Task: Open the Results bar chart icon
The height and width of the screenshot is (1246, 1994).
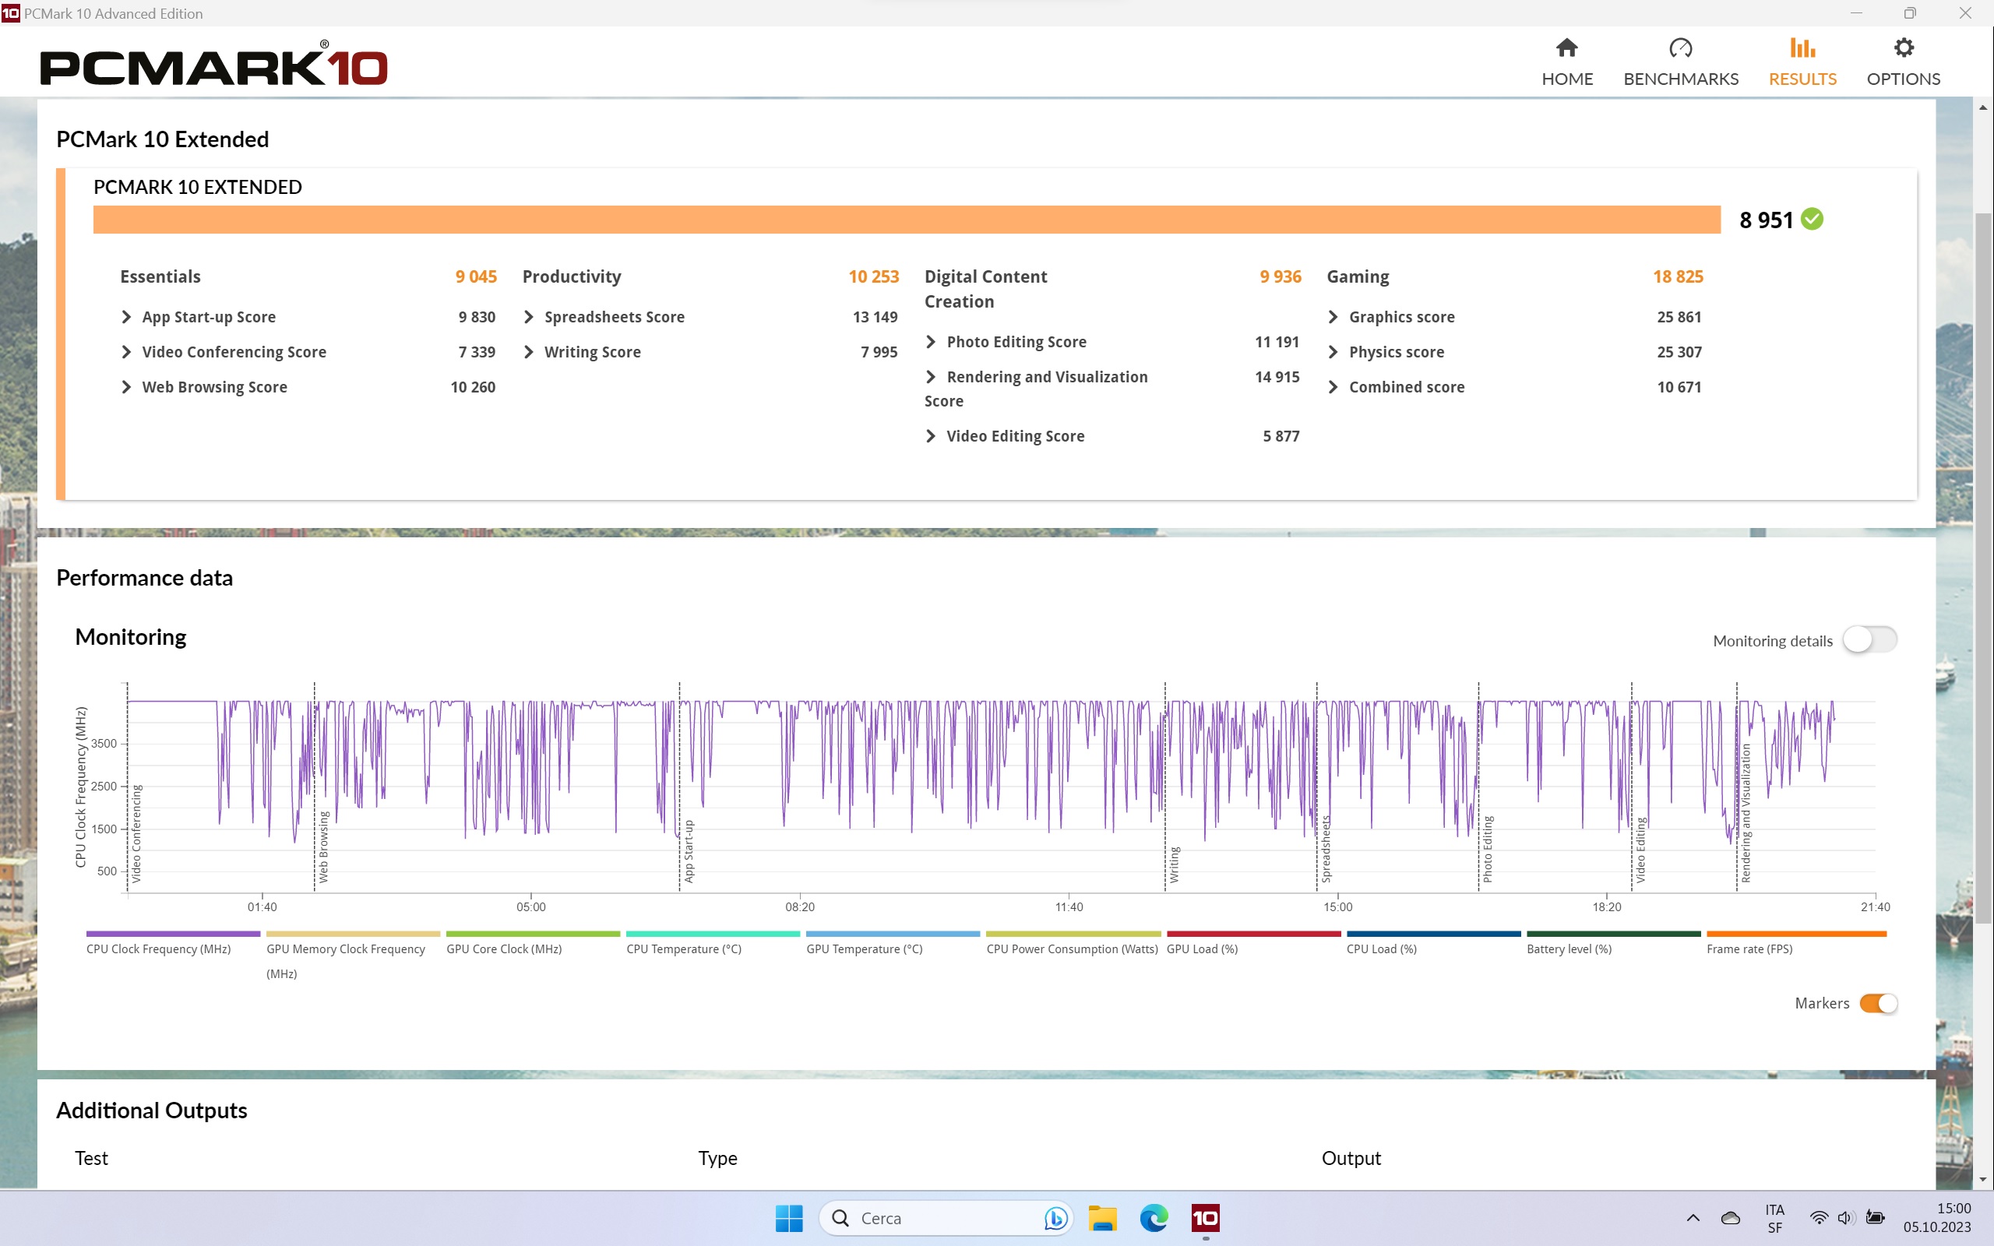Action: [x=1802, y=48]
